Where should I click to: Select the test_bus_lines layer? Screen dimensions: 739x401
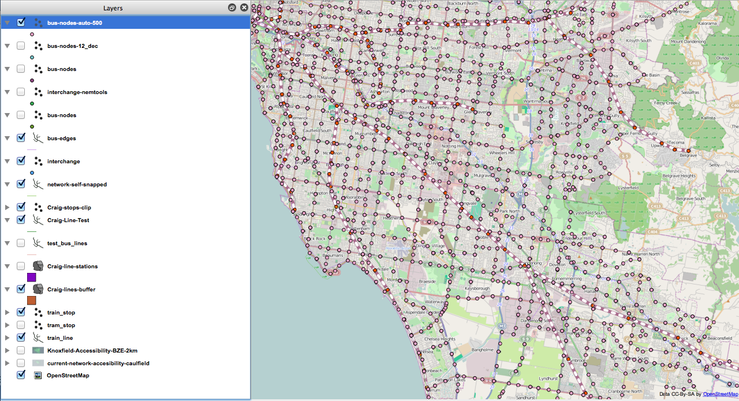(67, 243)
